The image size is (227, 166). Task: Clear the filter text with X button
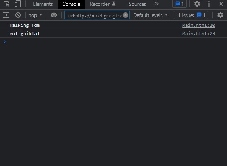126,15
